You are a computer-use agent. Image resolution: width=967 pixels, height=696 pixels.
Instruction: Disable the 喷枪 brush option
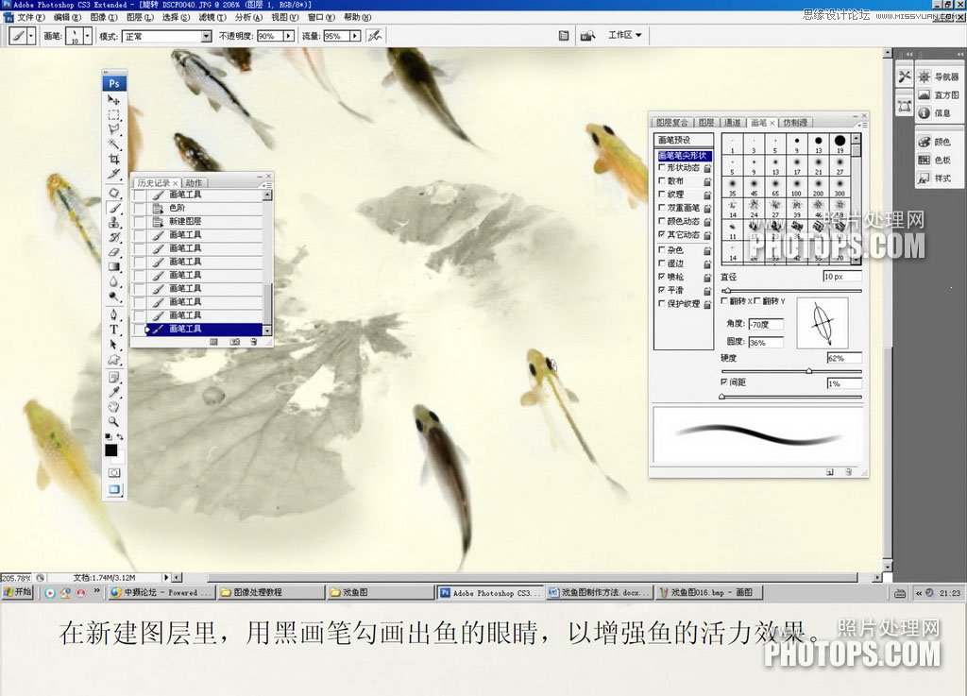(x=662, y=276)
